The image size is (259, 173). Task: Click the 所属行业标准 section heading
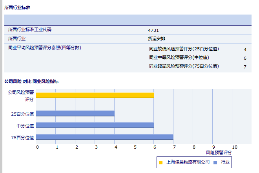17,7
